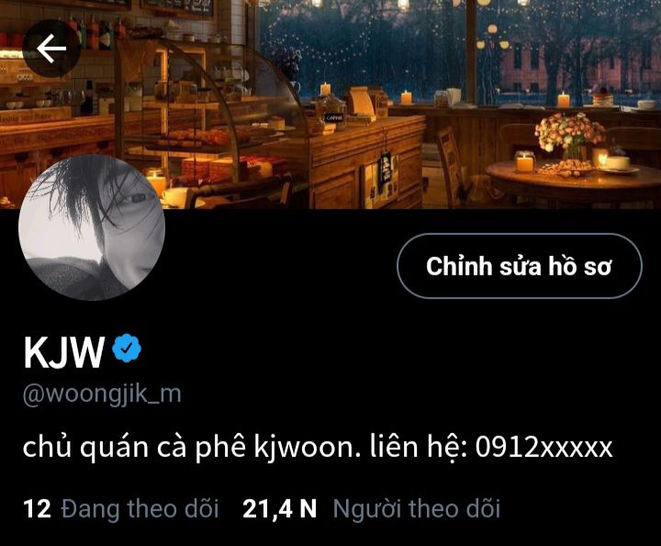
Task: Open the grayscale profile avatar photo
Action: click(x=92, y=228)
